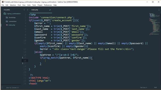Click the $pattren regex assignment line
The width and height of the screenshot is (161, 90).
tap(59, 55)
